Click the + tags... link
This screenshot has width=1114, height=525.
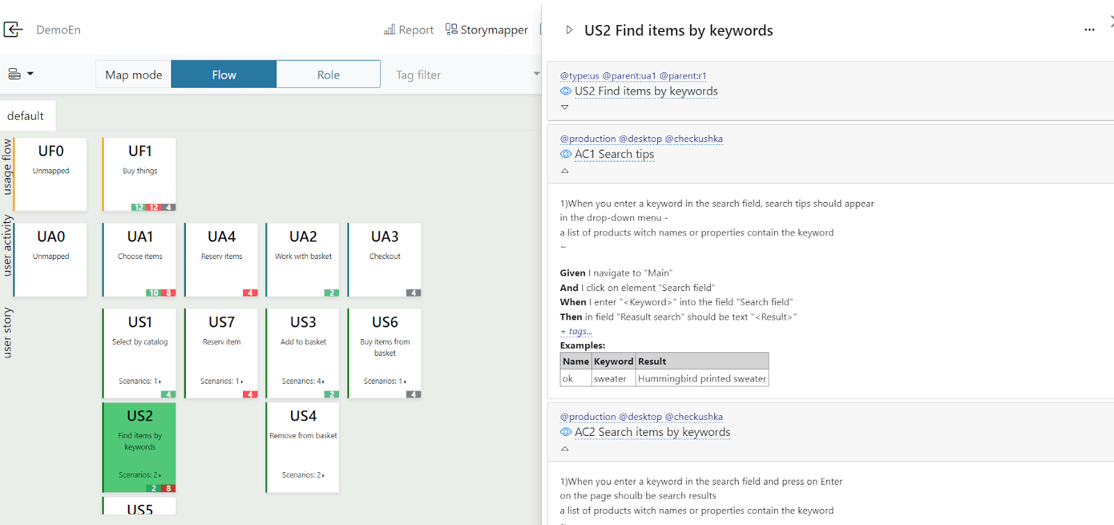(576, 331)
